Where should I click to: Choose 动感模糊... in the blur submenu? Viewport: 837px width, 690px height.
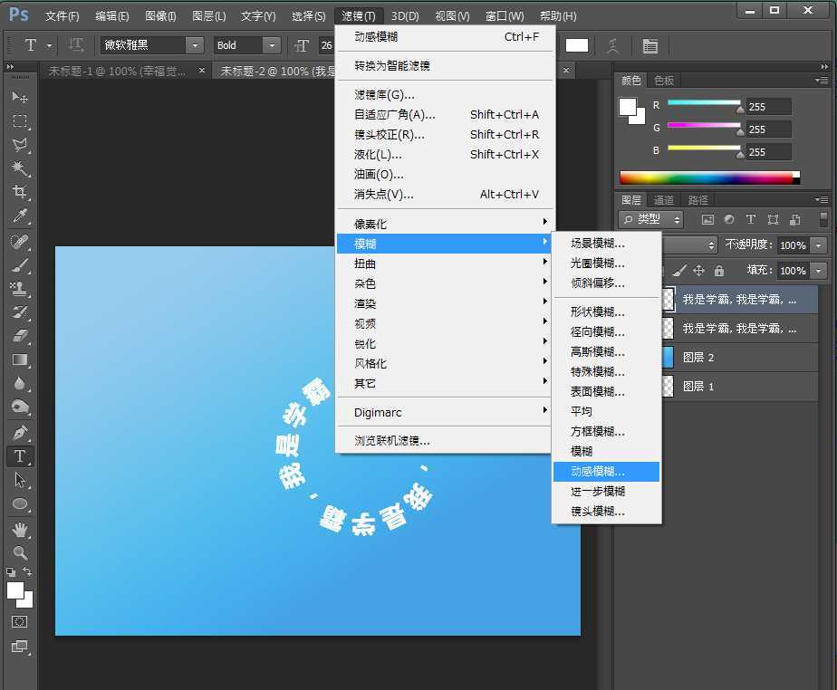606,472
